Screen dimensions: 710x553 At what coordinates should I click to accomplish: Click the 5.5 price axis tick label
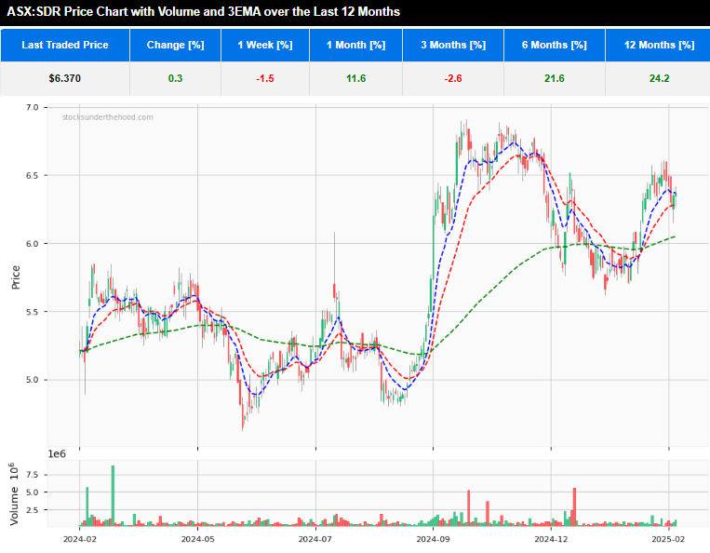click(33, 312)
